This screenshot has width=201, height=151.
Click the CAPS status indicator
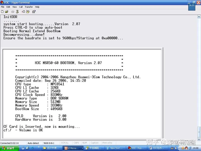pyautogui.click(x=76, y=143)
